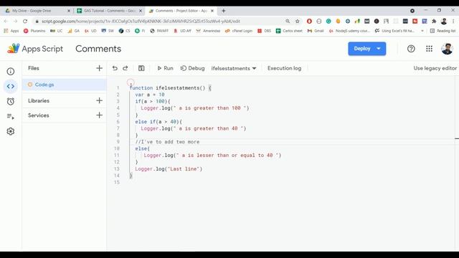
Task: Open the Opera-style red O extension
Action: (x=309, y=21)
